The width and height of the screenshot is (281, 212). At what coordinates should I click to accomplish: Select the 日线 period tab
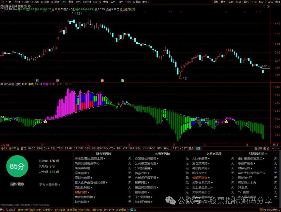point(63,2)
